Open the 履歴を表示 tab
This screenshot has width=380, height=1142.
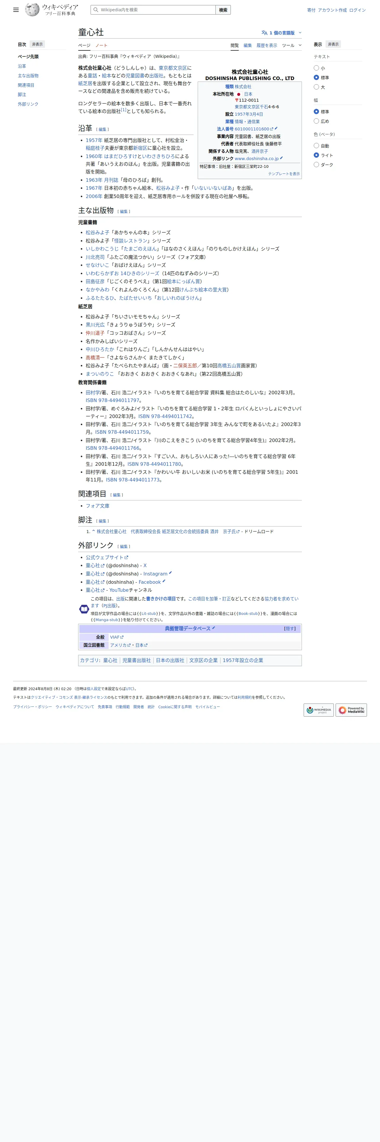(x=267, y=46)
